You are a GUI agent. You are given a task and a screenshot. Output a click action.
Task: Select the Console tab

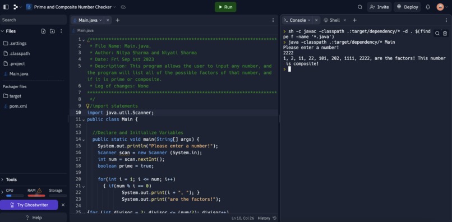point(297,20)
